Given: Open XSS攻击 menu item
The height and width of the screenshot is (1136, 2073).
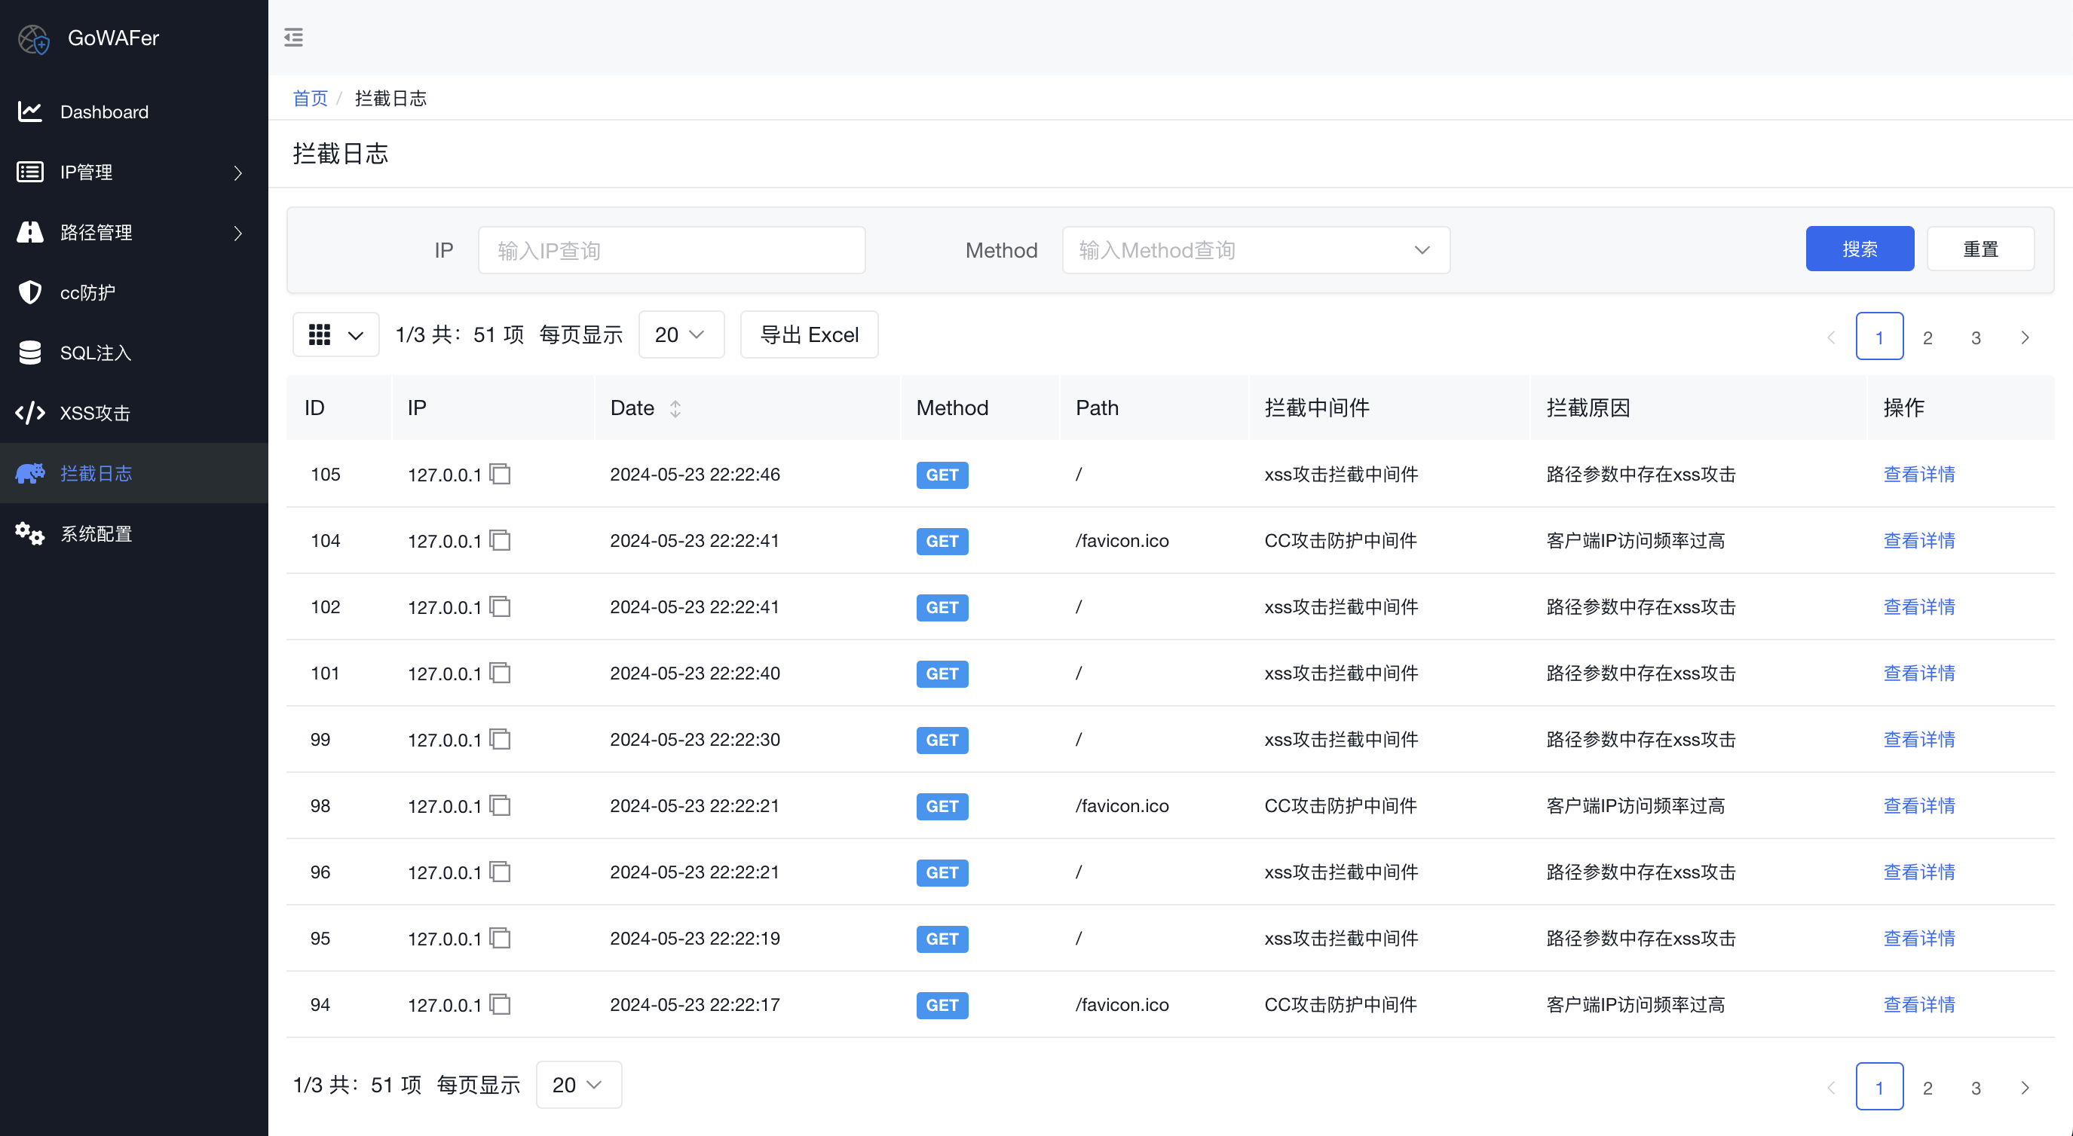Looking at the screenshot, I should (133, 414).
